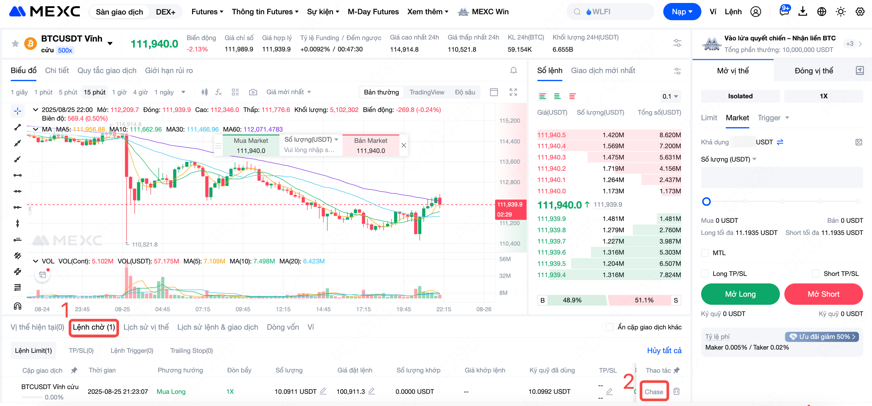Open the BTCUSDT pair selector arrow

point(110,44)
